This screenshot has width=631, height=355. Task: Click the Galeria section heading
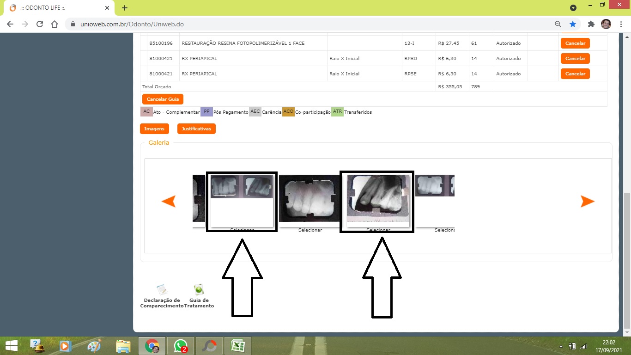159,143
